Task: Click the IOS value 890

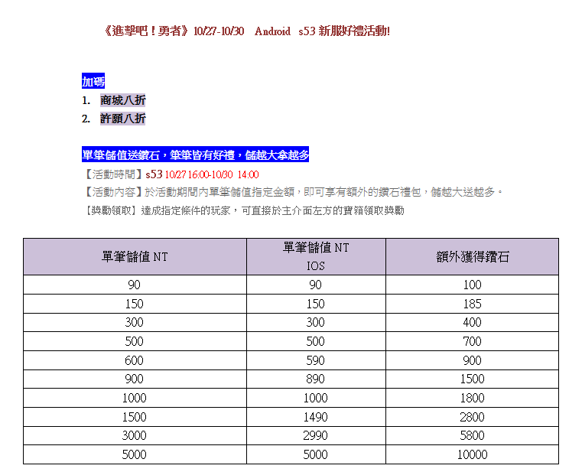Action: click(316, 379)
